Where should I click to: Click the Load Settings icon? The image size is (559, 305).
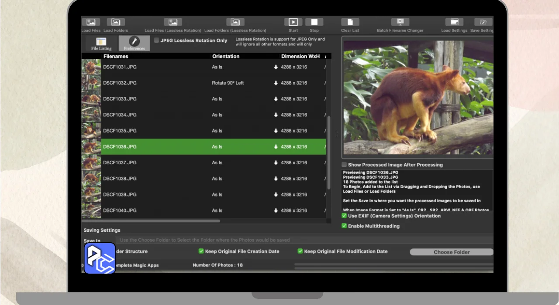[454, 22]
